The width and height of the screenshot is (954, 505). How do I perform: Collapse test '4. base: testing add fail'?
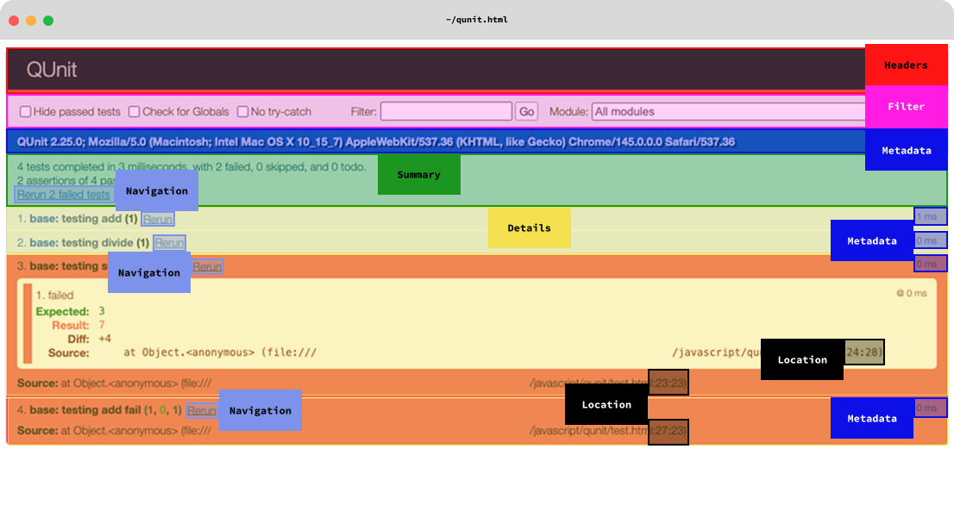tap(99, 410)
